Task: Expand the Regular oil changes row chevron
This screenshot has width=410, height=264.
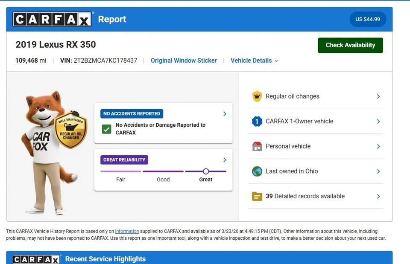Action: (378, 96)
